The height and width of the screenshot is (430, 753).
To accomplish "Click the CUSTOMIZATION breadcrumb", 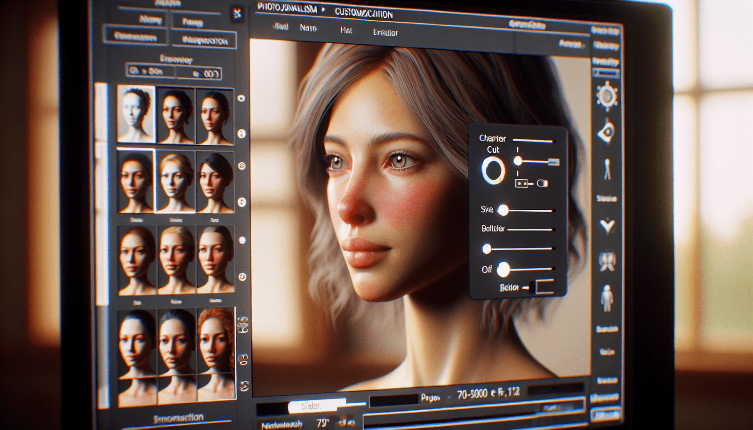I will coord(363,14).
